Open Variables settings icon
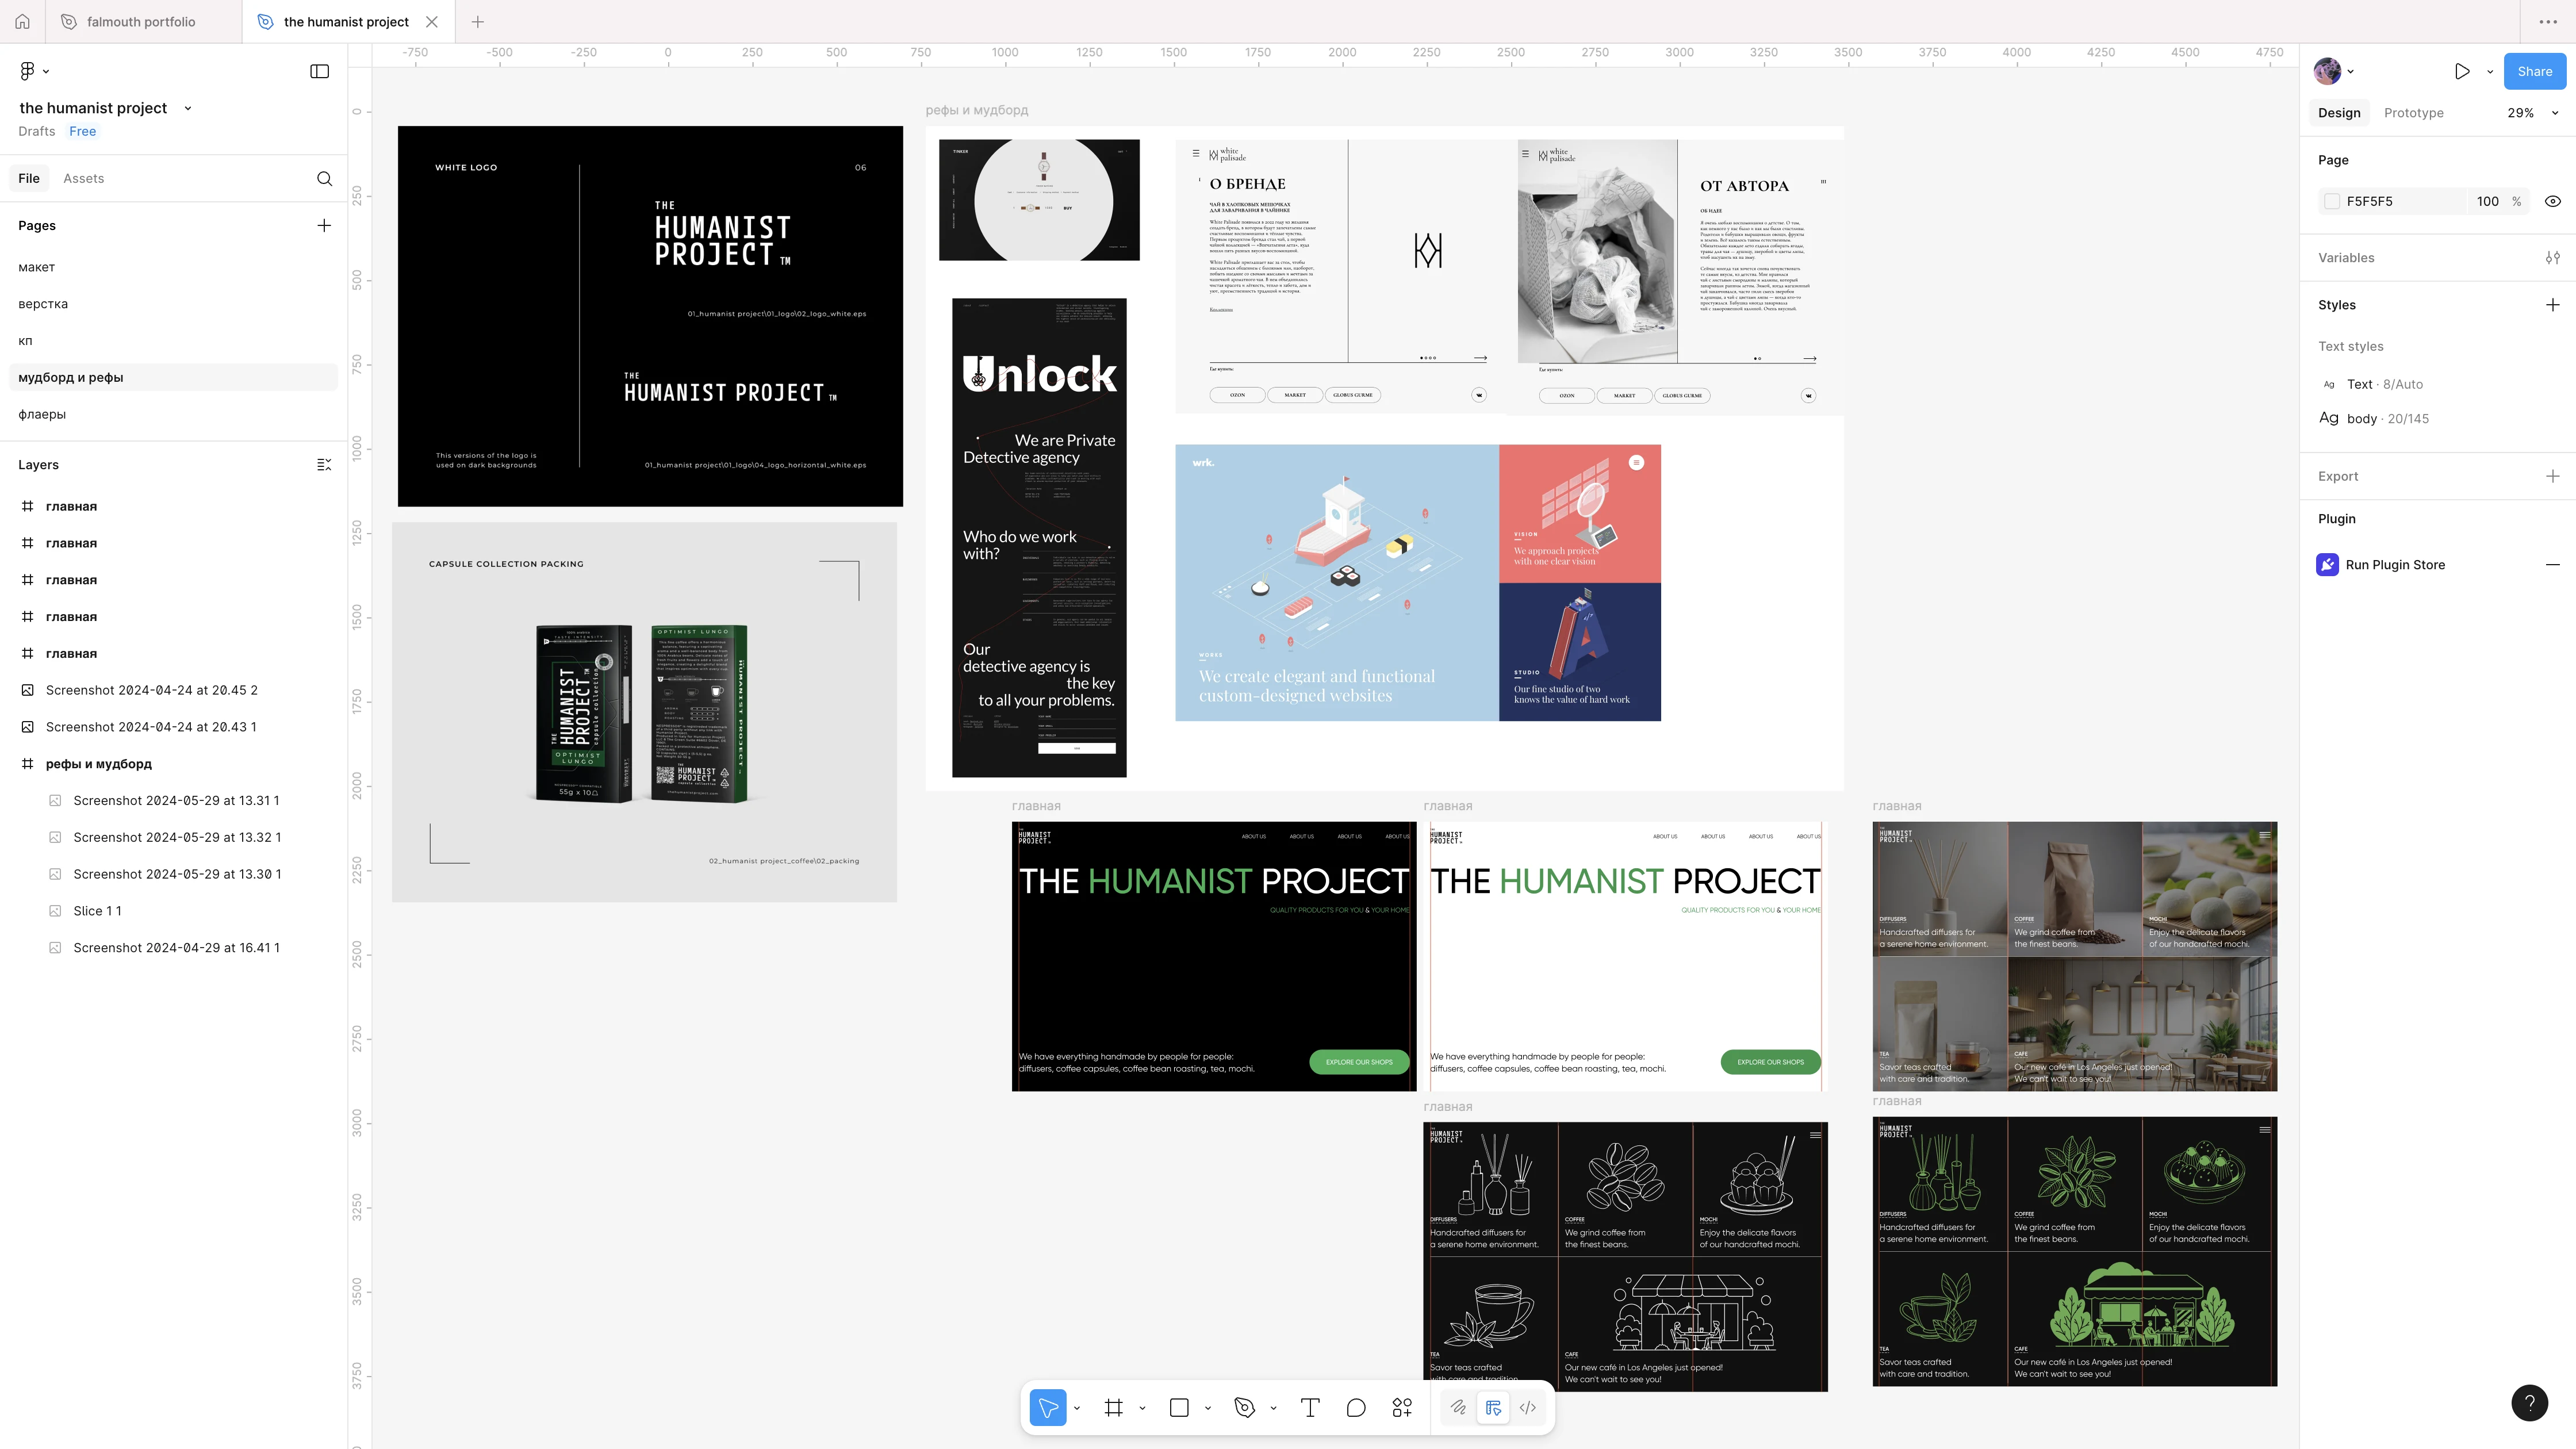The height and width of the screenshot is (1449, 2576). (2552, 258)
